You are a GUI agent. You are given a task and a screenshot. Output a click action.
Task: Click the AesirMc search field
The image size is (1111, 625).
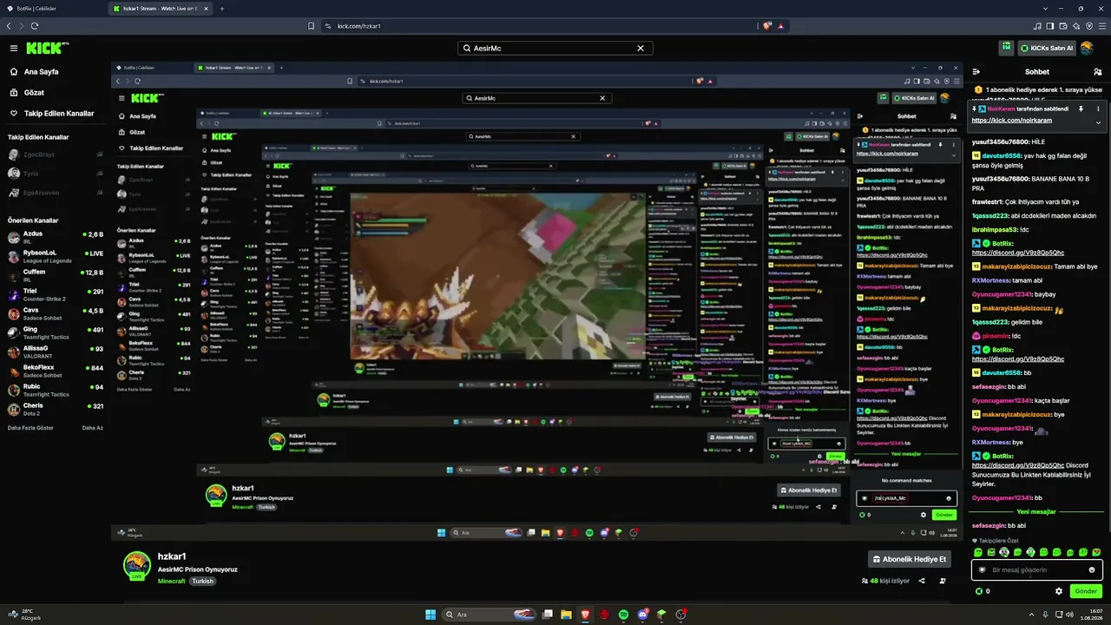555,49
